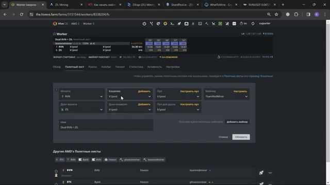Click the network tools icon beside power icon

point(151,24)
